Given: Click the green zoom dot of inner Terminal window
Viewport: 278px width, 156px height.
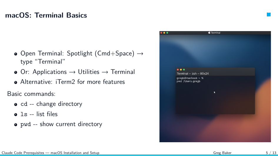Looking at the screenshot, I should click(x=184, y=69).
